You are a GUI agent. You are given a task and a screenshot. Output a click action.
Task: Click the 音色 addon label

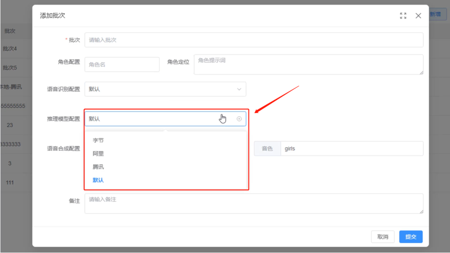tap(267, 149)
